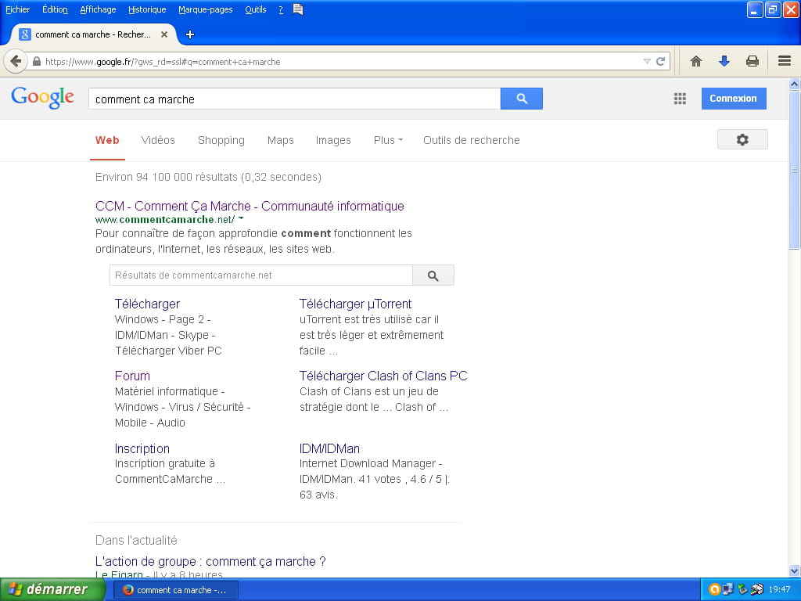Expand the green arrow beside commentcamarche.net URL
The image size is (801, 601).
coord(241,219)
